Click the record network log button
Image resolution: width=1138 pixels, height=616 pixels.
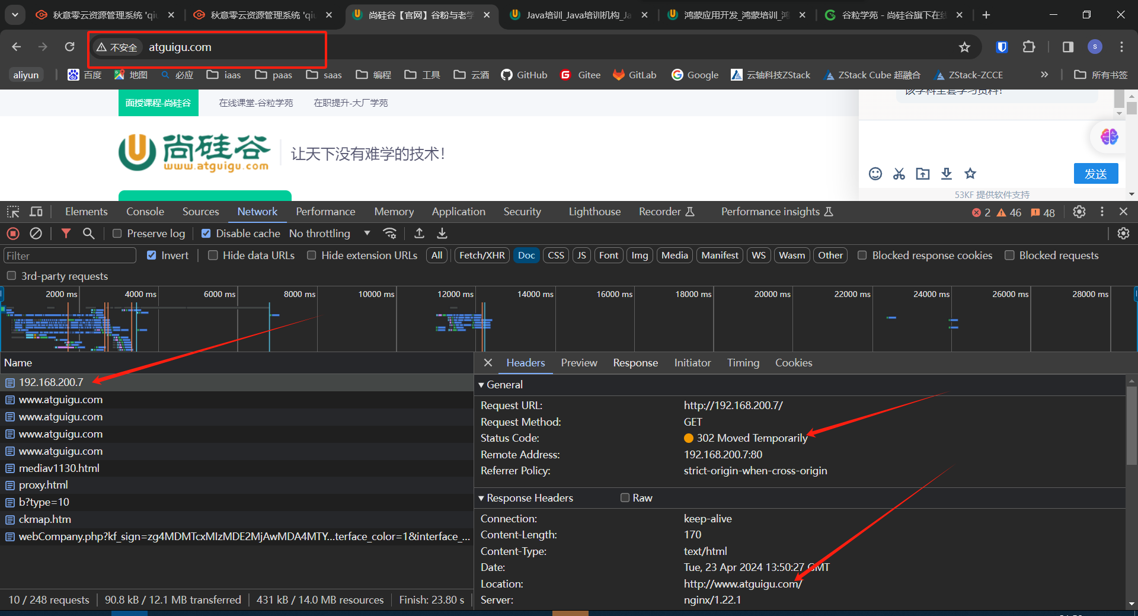13,234
